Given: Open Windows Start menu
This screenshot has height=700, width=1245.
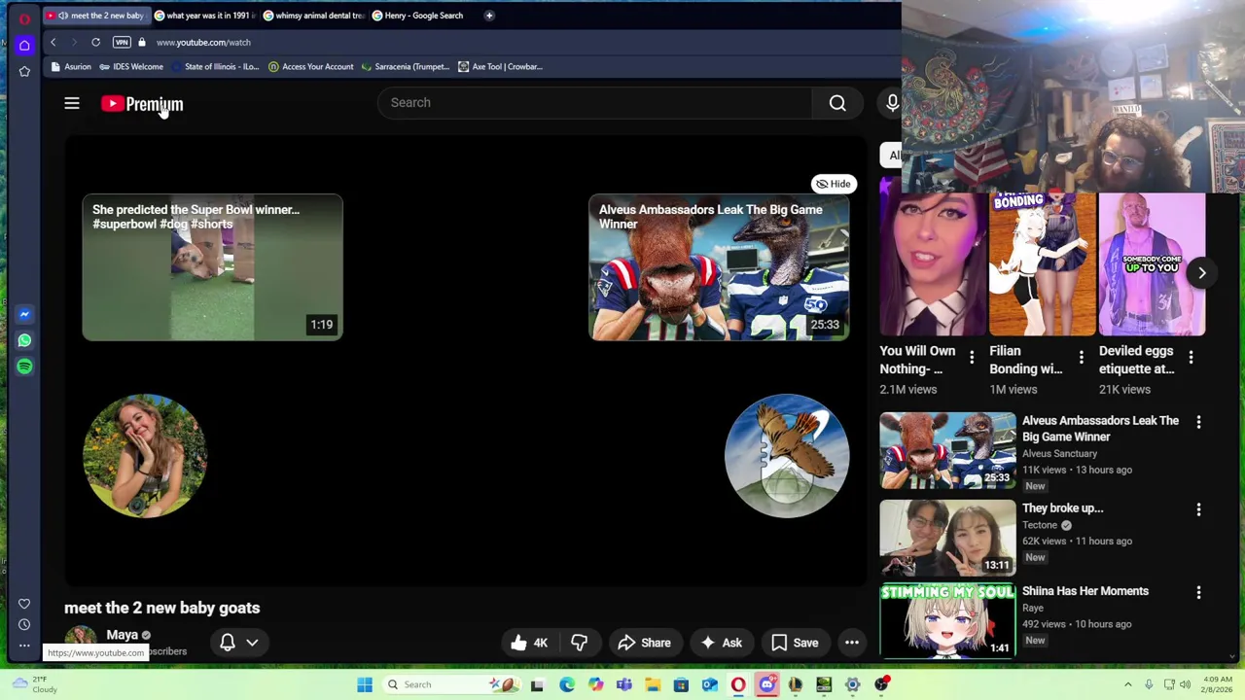Looking at the screenshot, I should pos(365,684).
